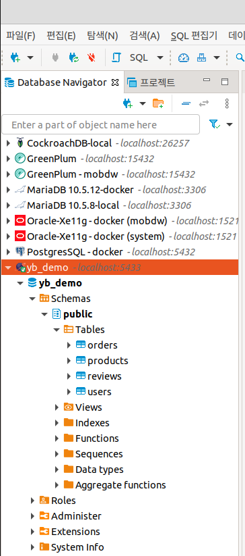Collapse the yb_demo localhost:5433 connection

click(9, 268)
